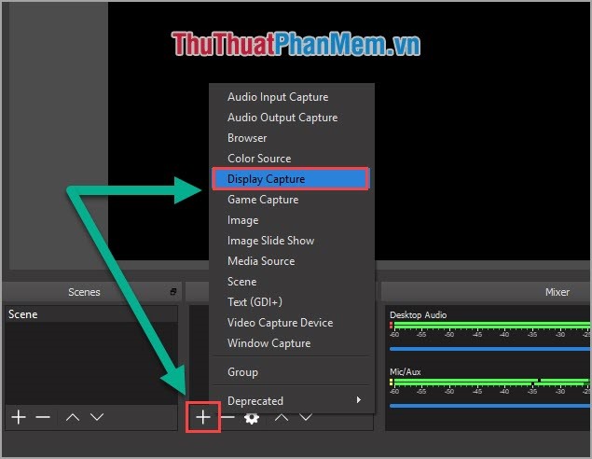Image resolution: width=592 pixels, height=459 pixels.
Task: Select Scene item in Scenes list
Action: (x=91, y=314)
